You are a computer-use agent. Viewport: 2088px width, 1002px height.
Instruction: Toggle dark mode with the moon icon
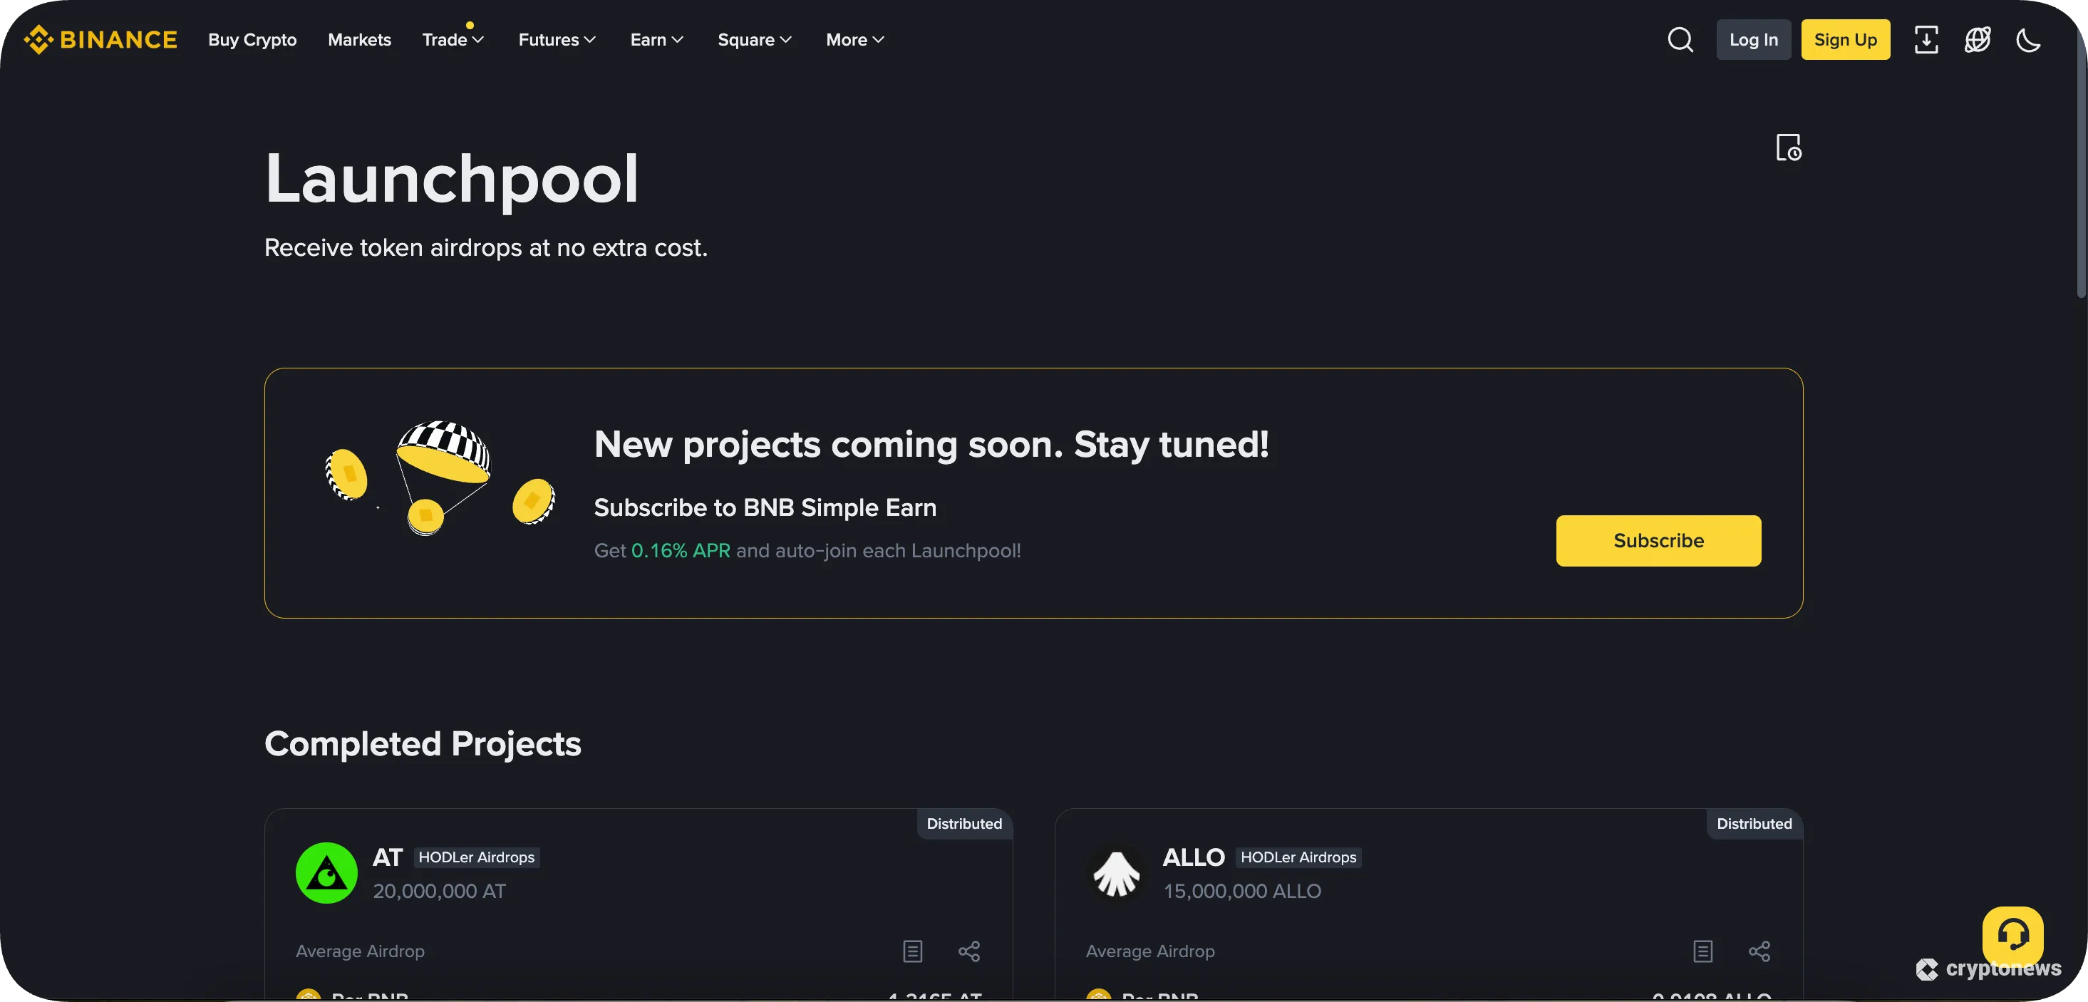tap(2029, 39)
